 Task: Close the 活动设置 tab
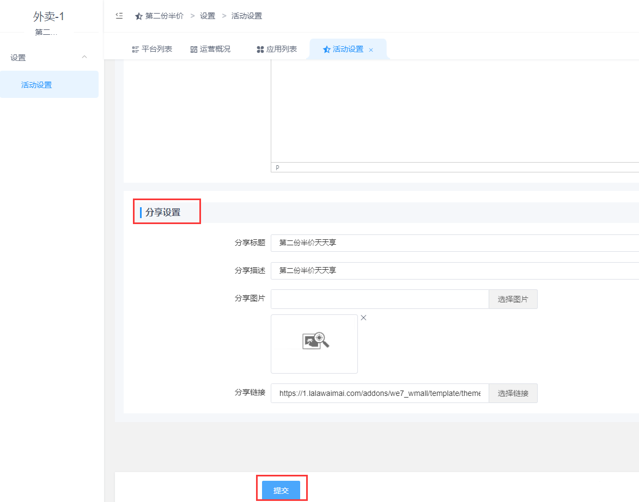click(x=371, y=50)
